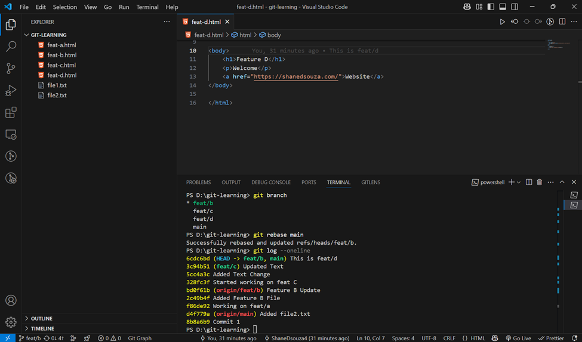
Task: Open editor More Actions ellipsis
Action: 574,22
